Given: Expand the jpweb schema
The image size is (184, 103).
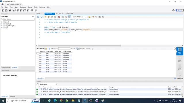Looking at the screenshot, I should (x=2, y=22).
